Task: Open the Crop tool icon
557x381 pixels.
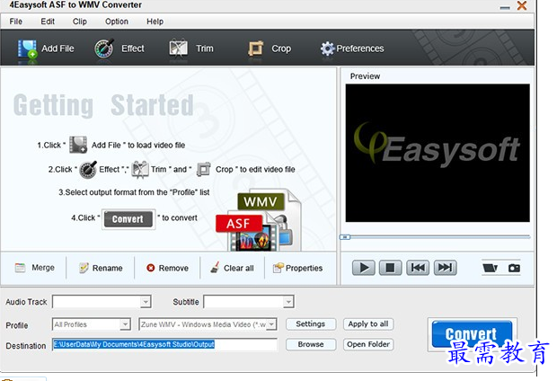Action: point(255,49)
